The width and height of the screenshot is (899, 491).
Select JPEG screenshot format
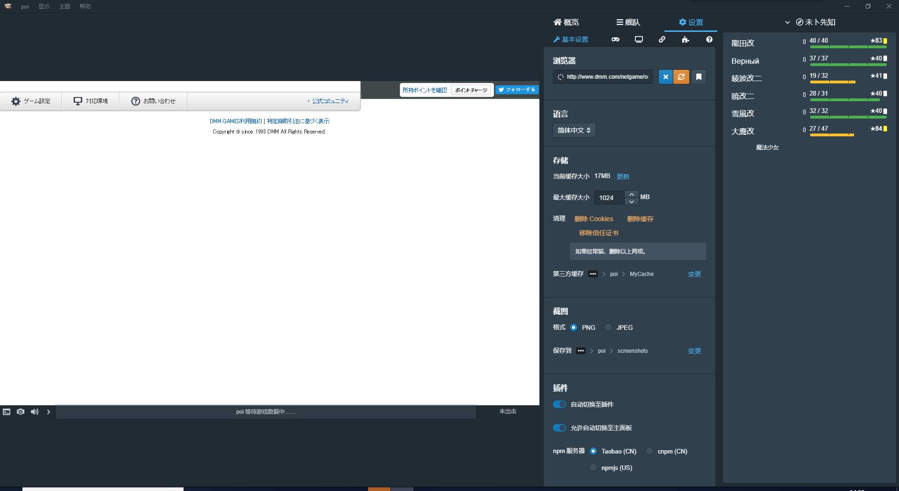coord(608,327)
